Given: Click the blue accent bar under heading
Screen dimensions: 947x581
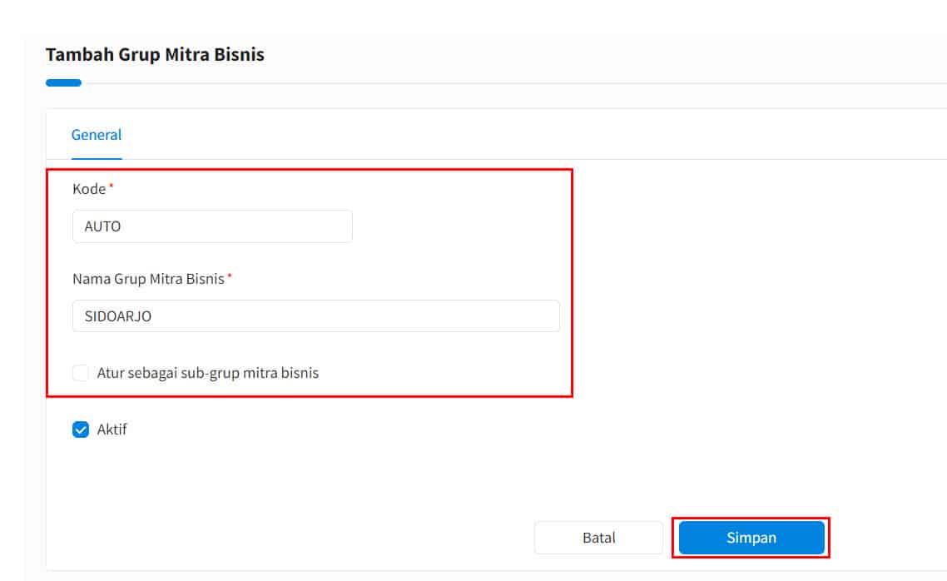Looking at the screenshot, I should [x=63, y=82].
